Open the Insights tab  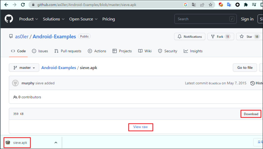click(x=193, y=51)
